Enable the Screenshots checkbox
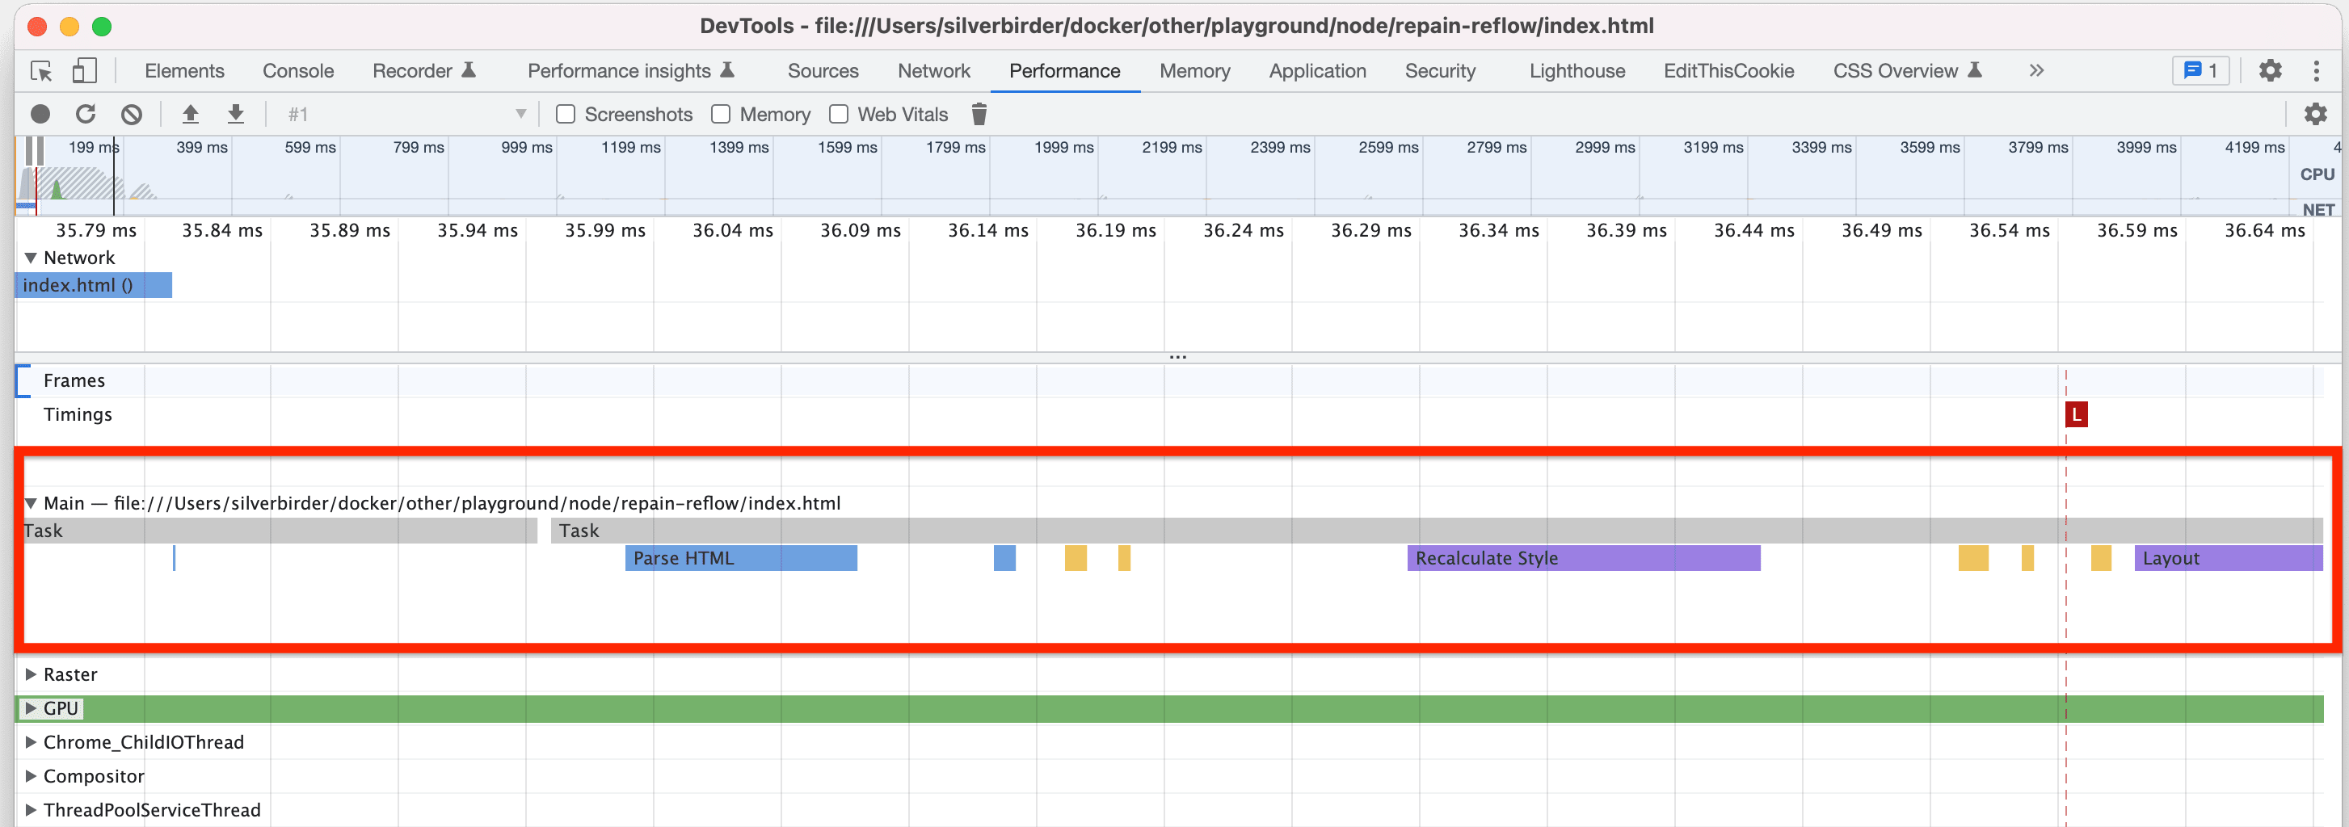 [566, 114]
